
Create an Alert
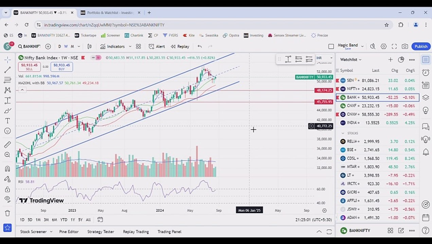[157, 46]
